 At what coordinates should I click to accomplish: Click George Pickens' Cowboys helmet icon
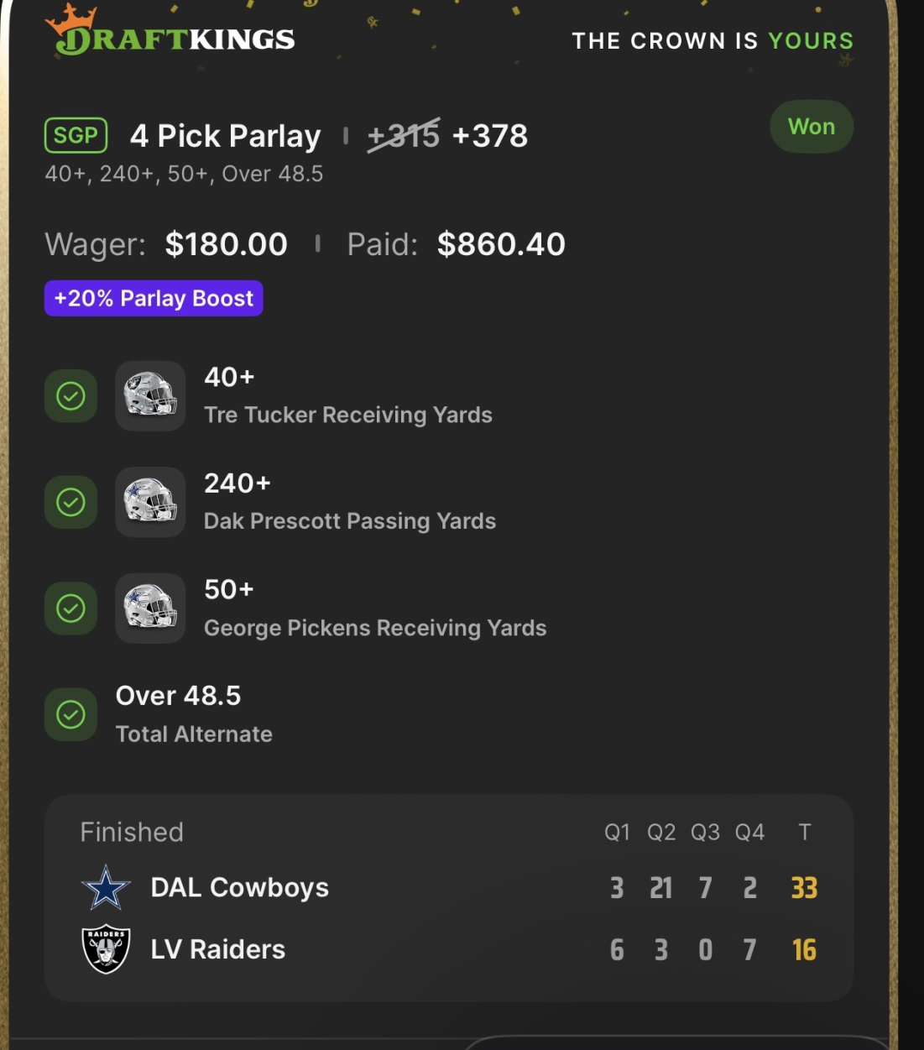coord(150,609)
